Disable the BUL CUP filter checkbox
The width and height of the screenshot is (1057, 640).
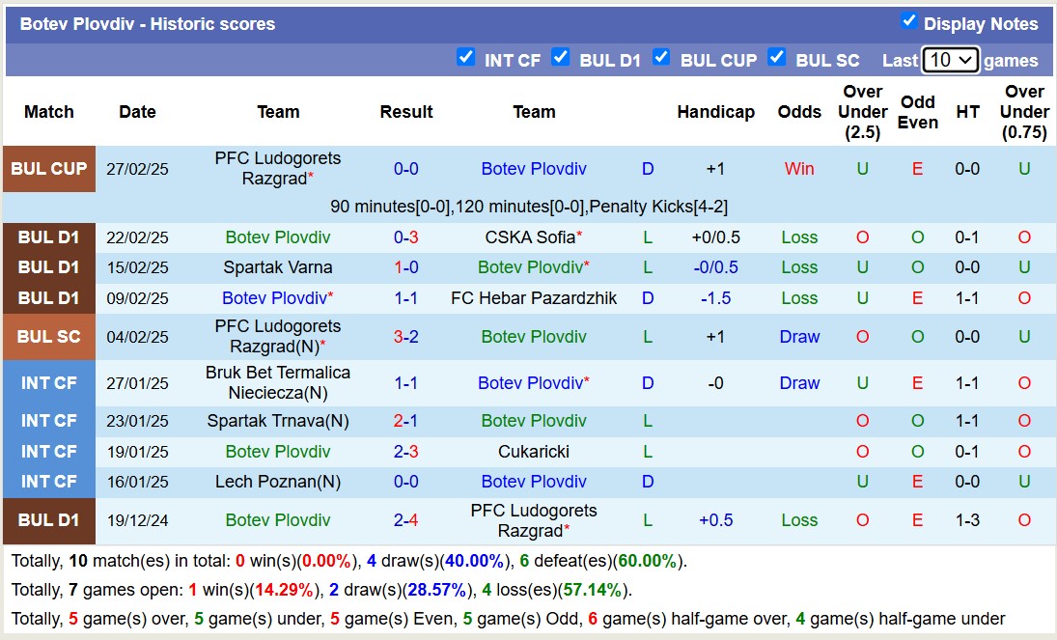[x=661, y=57]
